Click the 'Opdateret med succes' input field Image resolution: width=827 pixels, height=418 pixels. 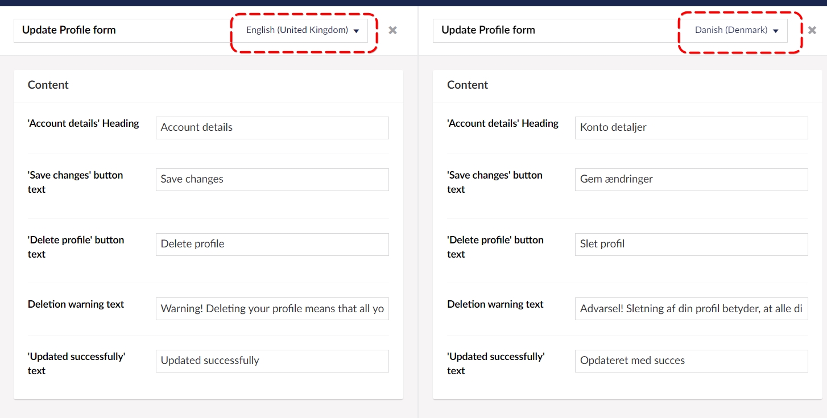click(x=692, y=361)
